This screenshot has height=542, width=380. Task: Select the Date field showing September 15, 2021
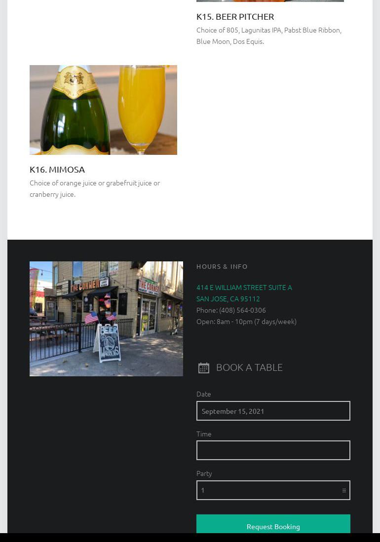click(273, 411)
